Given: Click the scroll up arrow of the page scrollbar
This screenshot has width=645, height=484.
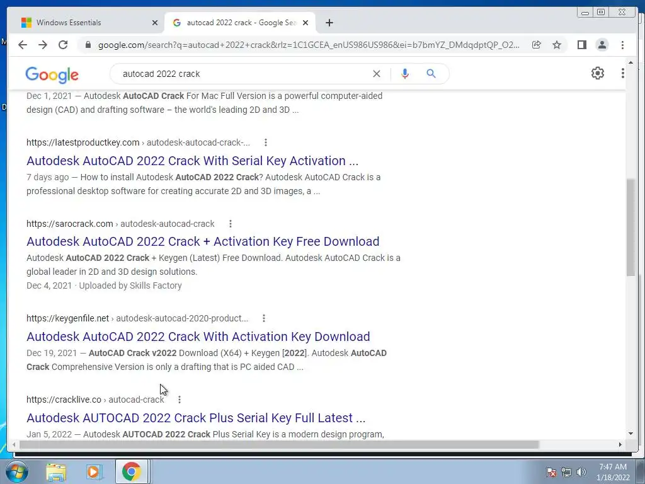Looking at the screenshot, I should tap(631, 63).
